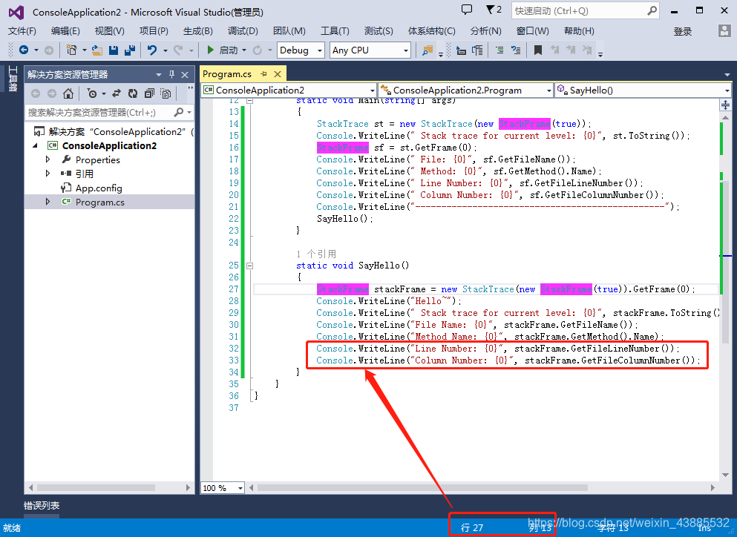Expand the 引用 references node
The width and height of the screenshot is (737, 537).
(x=48, y=174)
